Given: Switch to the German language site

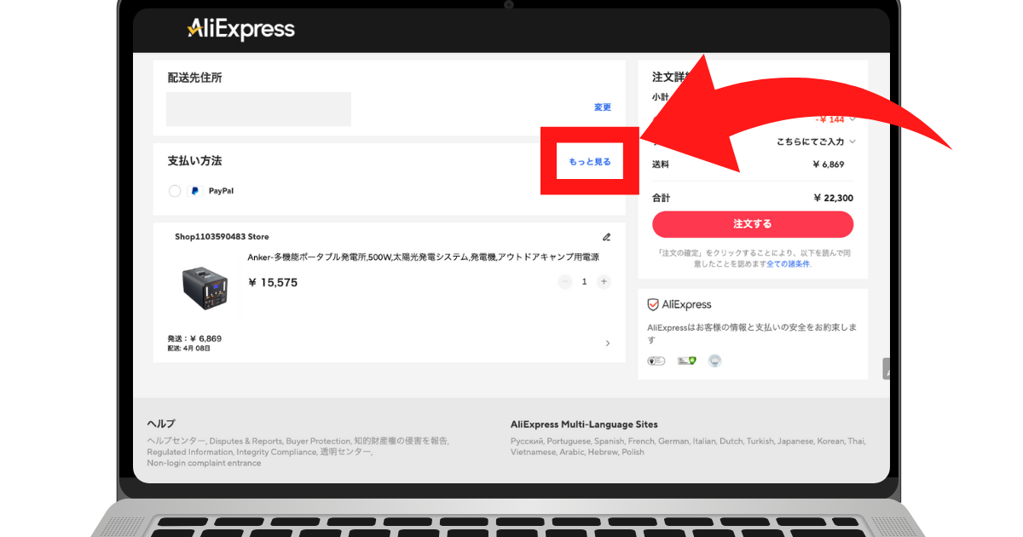Looking at the screenshot, I should tap(673, 442).
